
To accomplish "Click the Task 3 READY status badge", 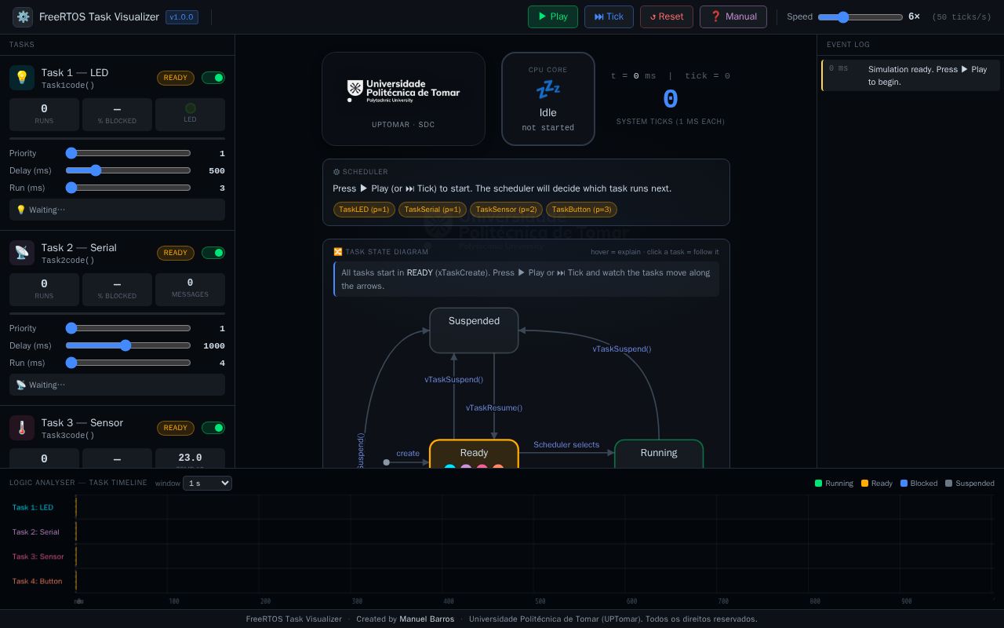I will pyautogui.click(x=176, y=428).
